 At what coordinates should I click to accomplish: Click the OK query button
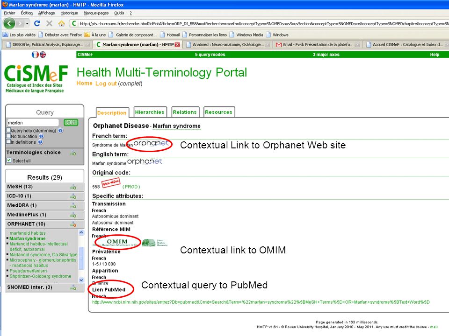(71, 122)
